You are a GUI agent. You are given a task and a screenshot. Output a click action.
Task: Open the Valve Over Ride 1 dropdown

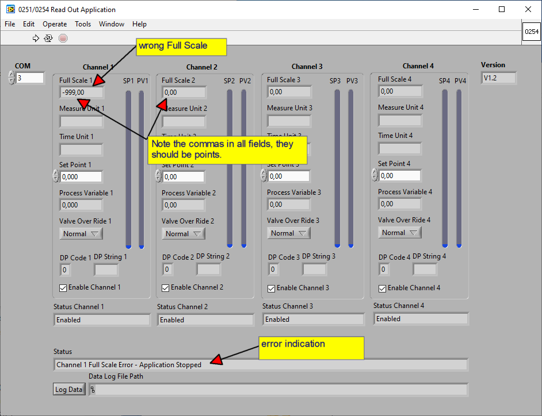pos(81,234)
